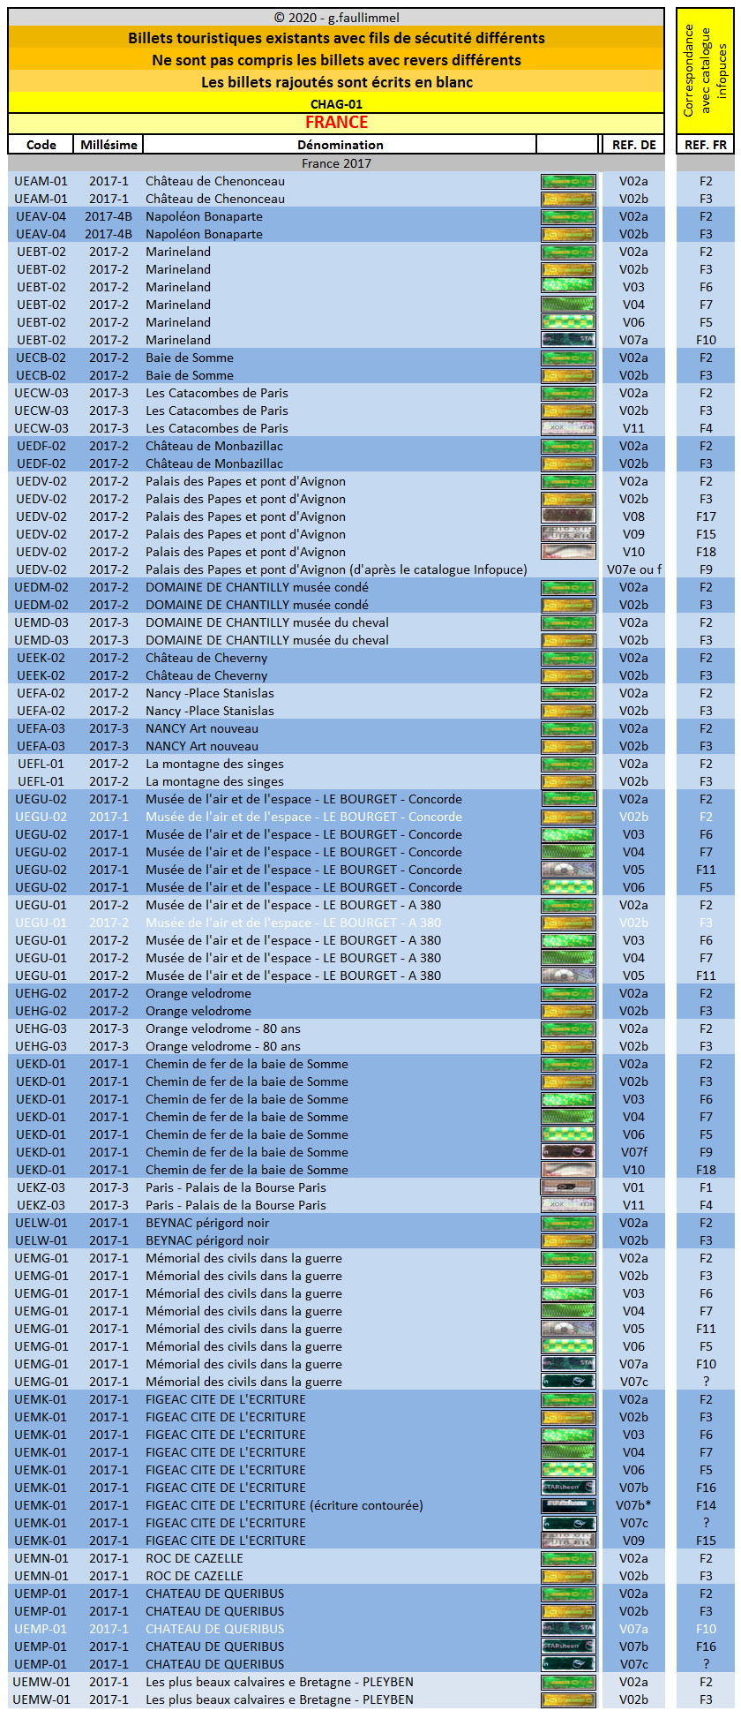The width and height of the screenshot is (741, 1718).
Task: Click the Dénomination column header
Action: [x=340, y=145]
